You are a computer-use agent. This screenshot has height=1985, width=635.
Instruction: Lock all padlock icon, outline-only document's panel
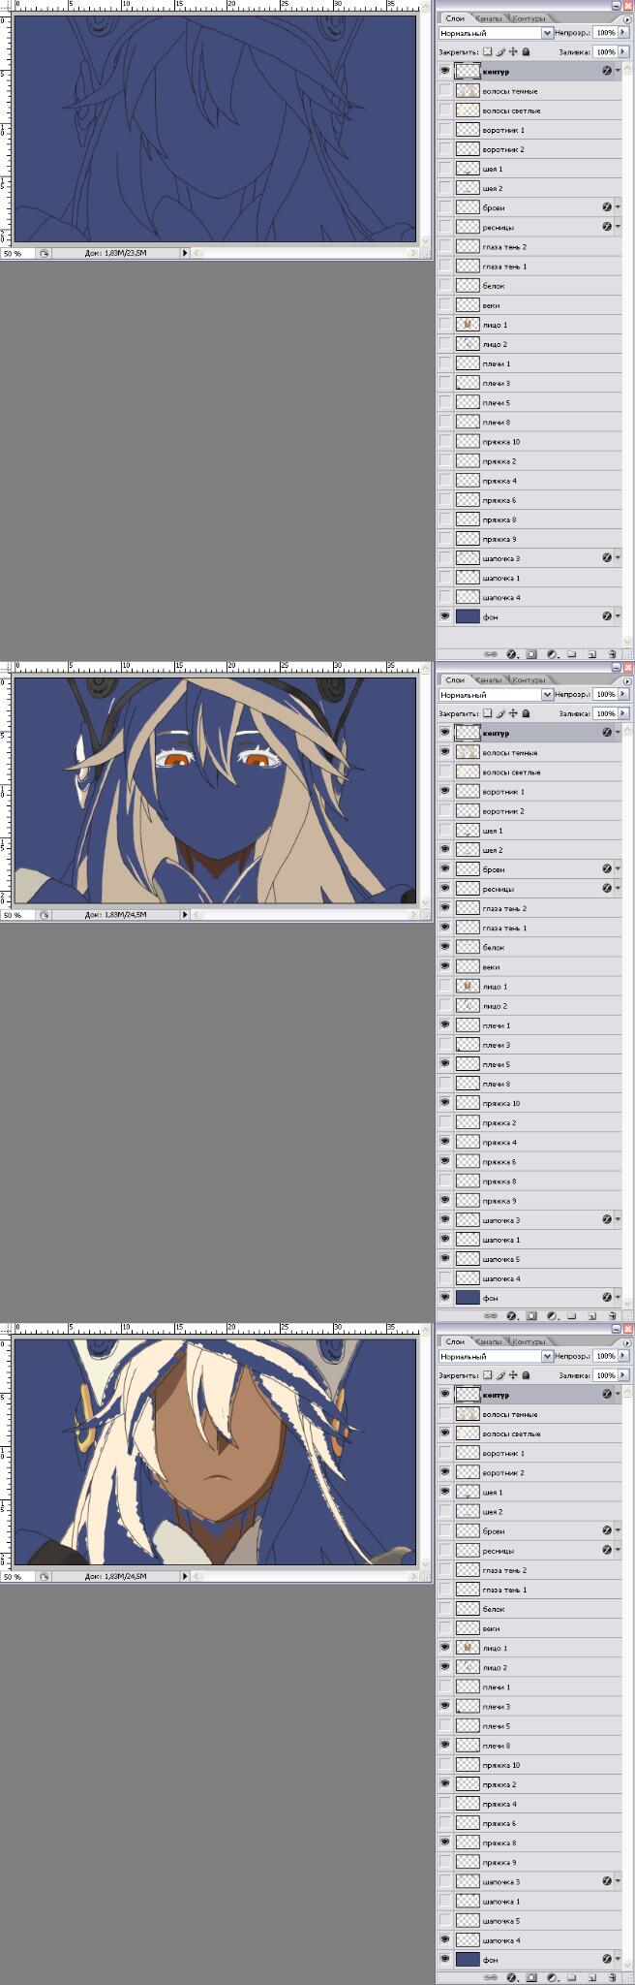pyautogui.click(x=526, y=51)
